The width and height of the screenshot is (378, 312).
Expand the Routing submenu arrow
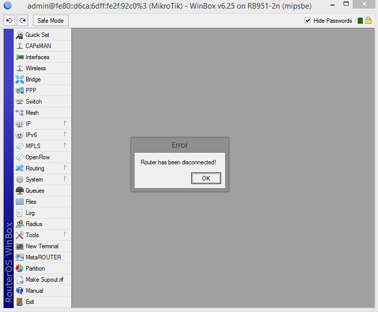[x=65, y=167]
